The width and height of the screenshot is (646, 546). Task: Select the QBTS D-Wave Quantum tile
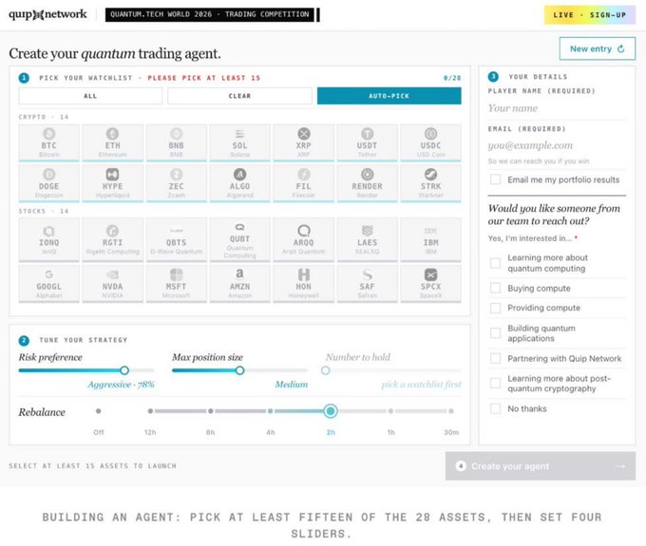point(177,240)
